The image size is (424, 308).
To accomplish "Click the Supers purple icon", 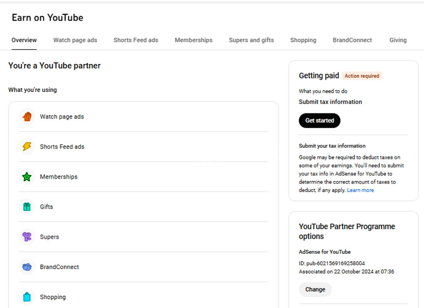I will coord(27,237).
